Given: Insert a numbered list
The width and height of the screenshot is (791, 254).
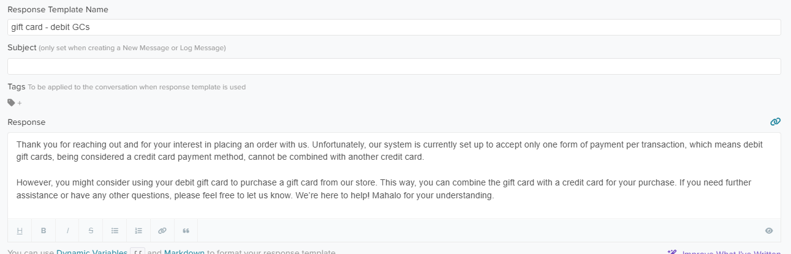Looking at the screenshot, I should tap(138, 231).
